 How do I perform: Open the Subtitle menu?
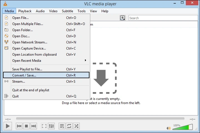[x=67, y=11]
